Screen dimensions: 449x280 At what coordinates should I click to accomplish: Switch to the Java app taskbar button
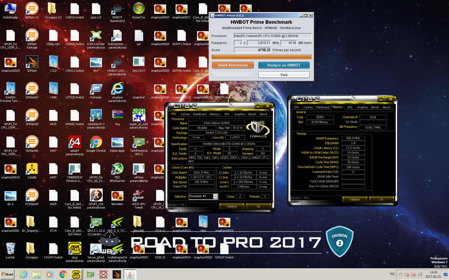(130, 274)
